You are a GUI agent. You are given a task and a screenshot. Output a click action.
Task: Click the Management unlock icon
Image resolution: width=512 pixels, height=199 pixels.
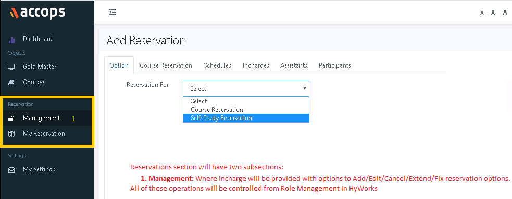point(11,118)
